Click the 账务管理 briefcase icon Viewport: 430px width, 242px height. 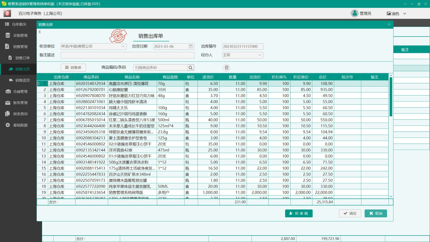click(x=8, y=103)
